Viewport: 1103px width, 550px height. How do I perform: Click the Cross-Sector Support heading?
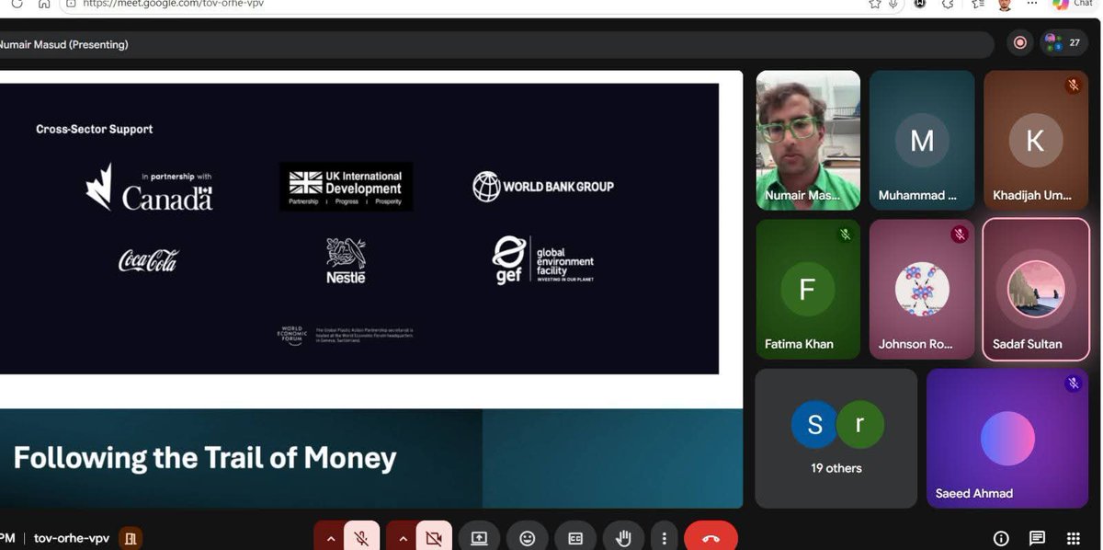(x=95, y=130)
